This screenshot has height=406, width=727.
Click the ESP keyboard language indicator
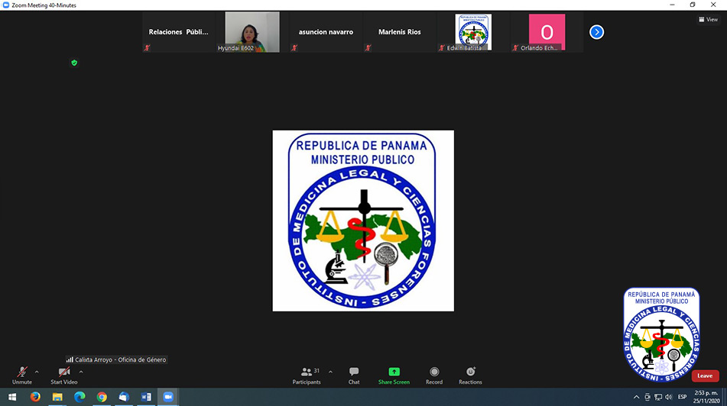click(683, 397)
